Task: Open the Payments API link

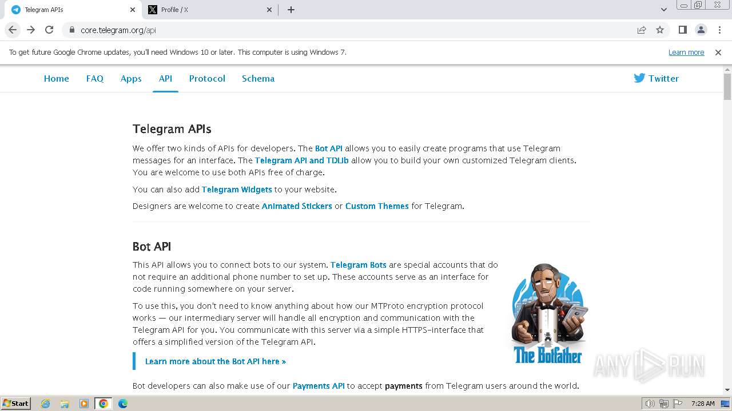Action: coord(319,386)
